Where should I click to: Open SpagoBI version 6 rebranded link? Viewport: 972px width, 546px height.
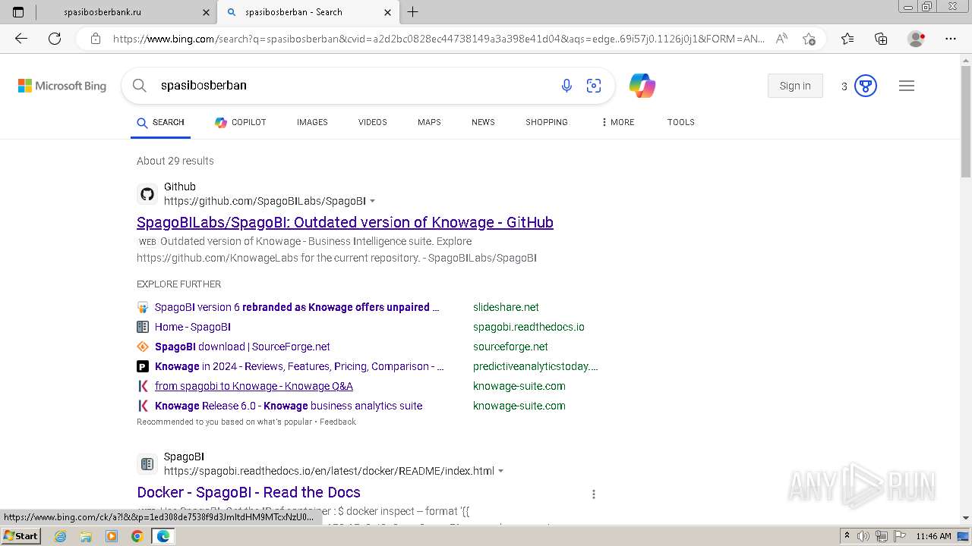pos(297,307)
